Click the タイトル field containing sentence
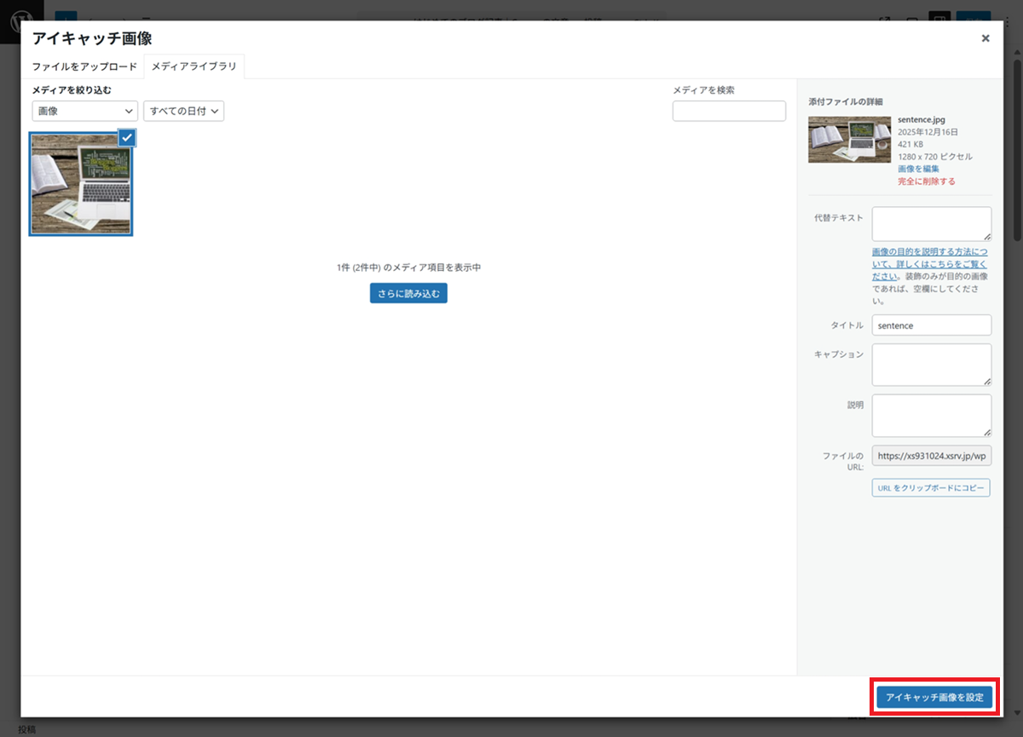This screenshot has height=737, width=1023. [931, 325]
